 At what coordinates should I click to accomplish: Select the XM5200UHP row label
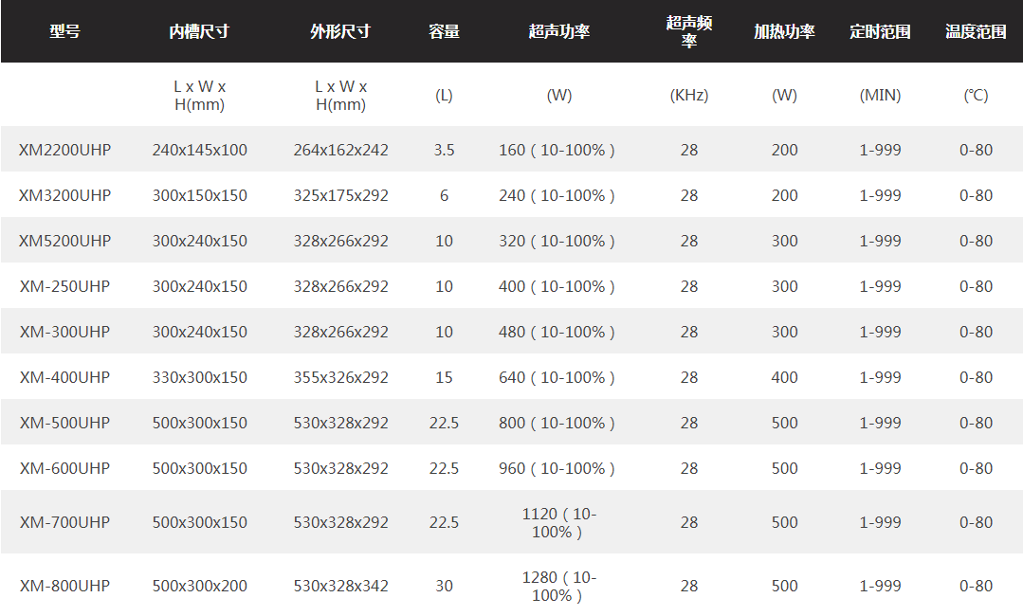[64, 241]
